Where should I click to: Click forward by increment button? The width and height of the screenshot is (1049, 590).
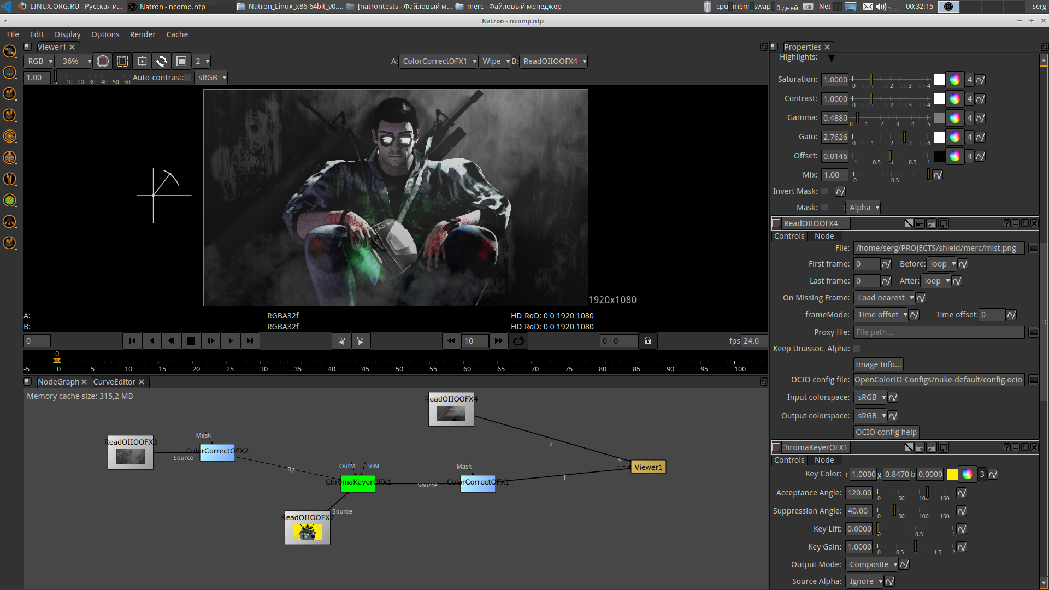click(x=498, y=341)
